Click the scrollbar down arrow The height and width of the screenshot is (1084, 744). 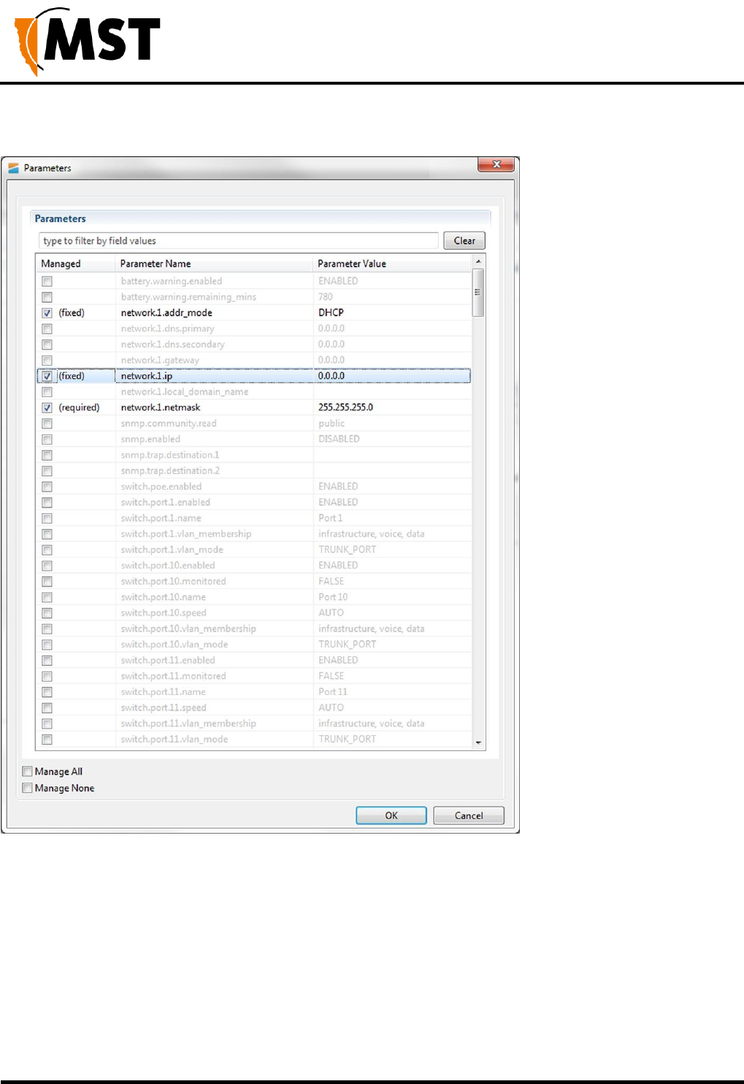[x=478, y=742]
